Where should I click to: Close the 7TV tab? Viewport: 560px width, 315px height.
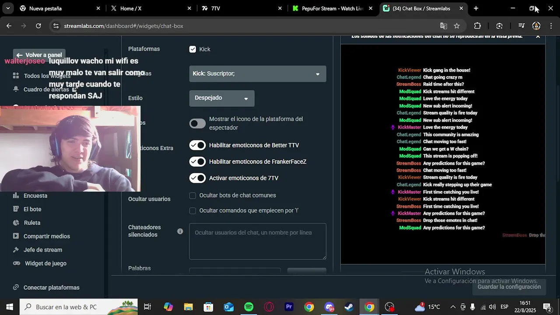280,8
